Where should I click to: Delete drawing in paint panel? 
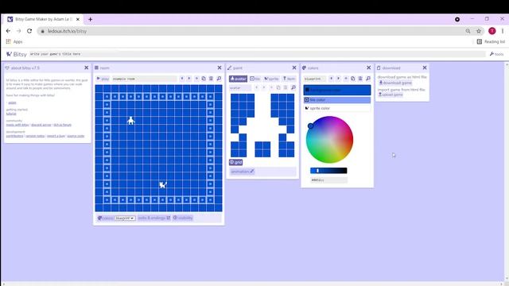(286, 87)
